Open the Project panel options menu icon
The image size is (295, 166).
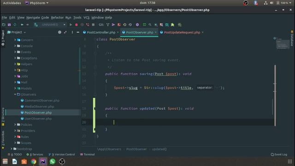[72, 32]
